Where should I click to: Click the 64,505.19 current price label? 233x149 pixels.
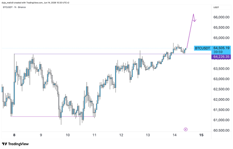tap(221, 48)
